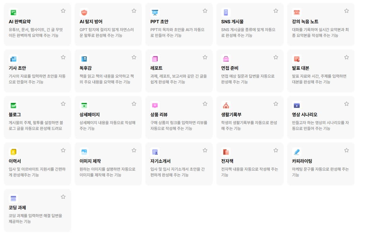
Task: Select the AI 완벽요약 feature icon
Action: [13, 12]
